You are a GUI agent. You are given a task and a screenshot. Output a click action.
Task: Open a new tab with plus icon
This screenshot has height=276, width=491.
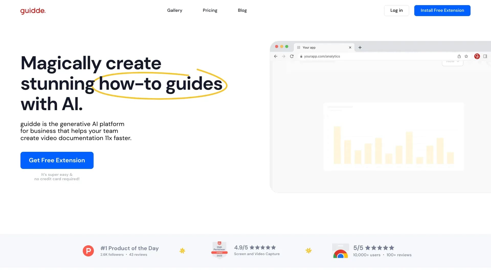pyautogui.click(x=360, y=48)
